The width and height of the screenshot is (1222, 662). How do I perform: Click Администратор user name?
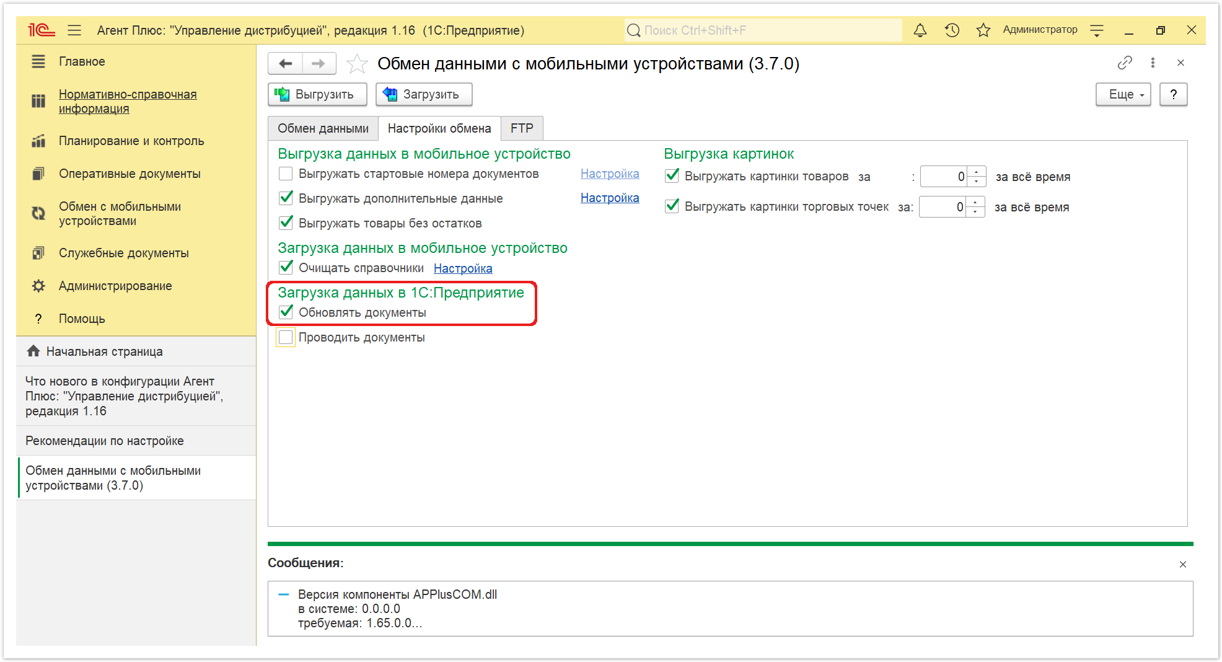tap(1040, 30)
